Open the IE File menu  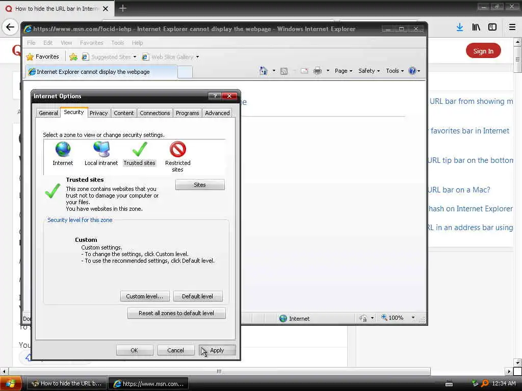[31, 43]
